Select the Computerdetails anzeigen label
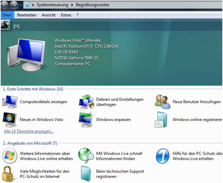Image resolution: width=223 pixels, height=183 pixels. point(44,102)
